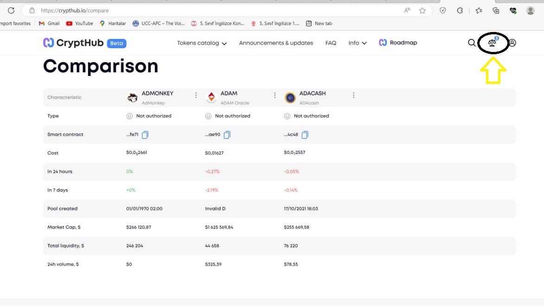The image size is (544, 306).
Task: Expand the Tokens catalog dropdown
Action: (202, 43)
